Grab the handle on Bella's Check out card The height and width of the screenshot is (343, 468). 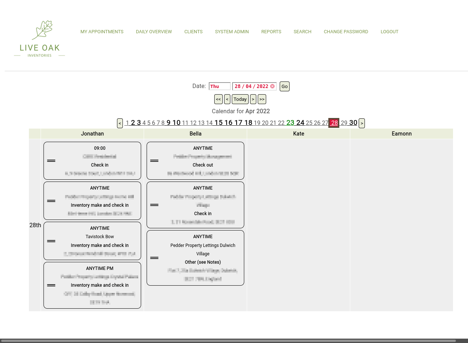tap(154, 161)
